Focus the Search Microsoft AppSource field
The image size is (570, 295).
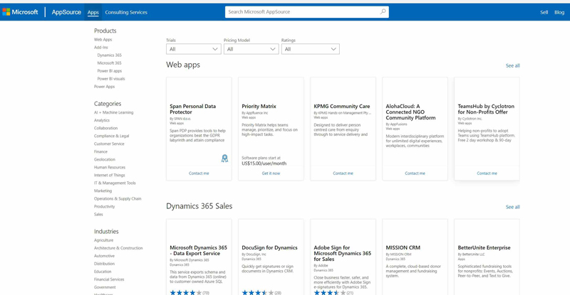point(307,11)
